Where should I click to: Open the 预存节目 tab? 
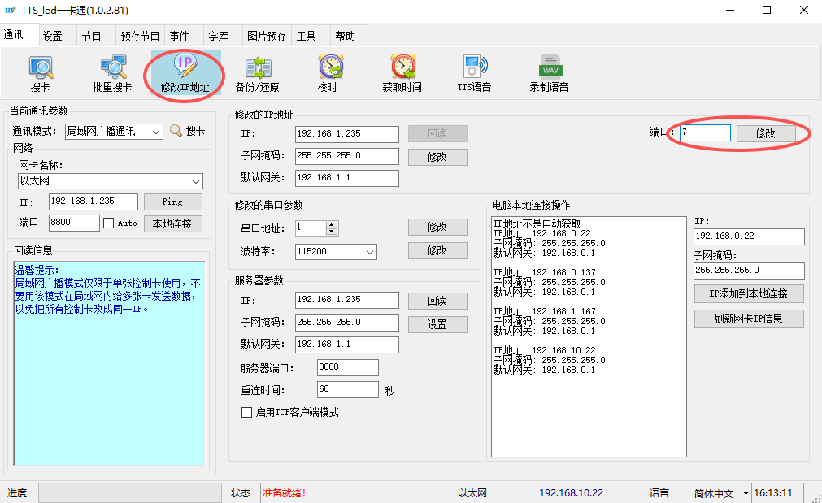pos(140,36)
